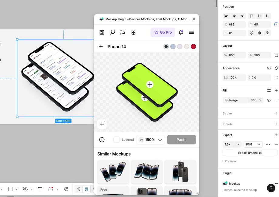Expand the export Preview section

click(x=229, y=161)
